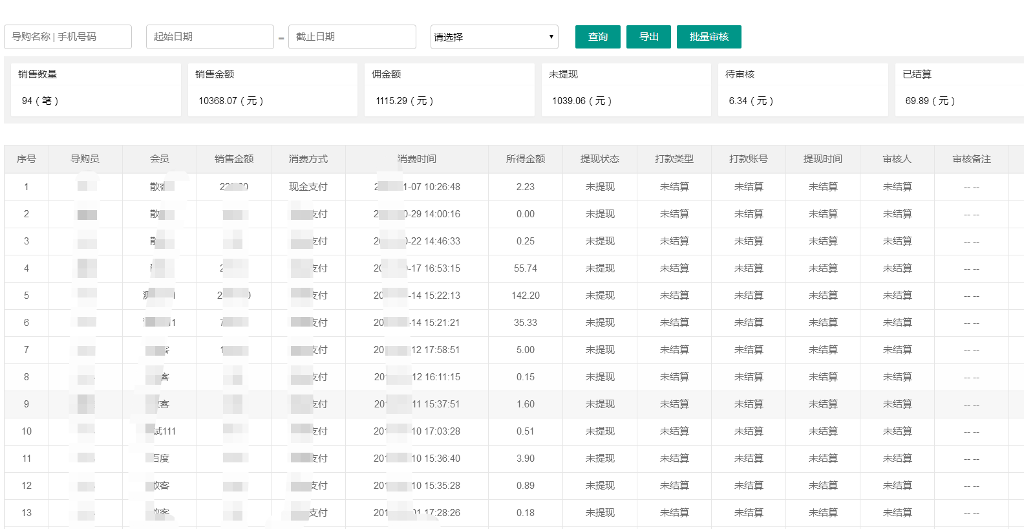Click the 待审核 summary card
Image resolution: width=1024 pixels, height=529 pixels.
pyautogui.click(x=803, y=89)
